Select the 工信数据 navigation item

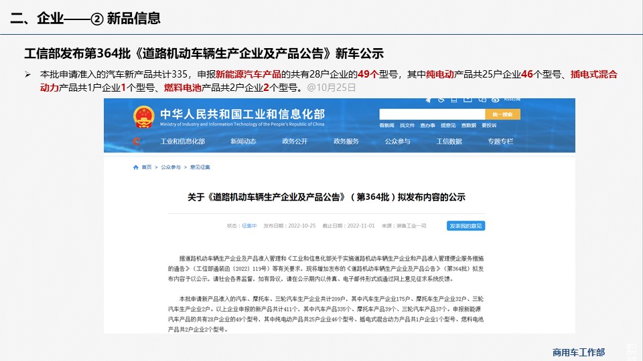pyautogui.click(x=449, y=141)
